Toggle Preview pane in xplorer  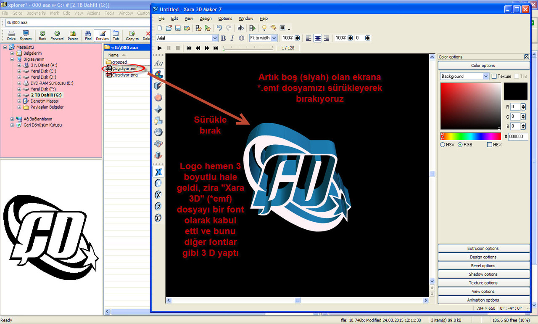click(102, 35)
